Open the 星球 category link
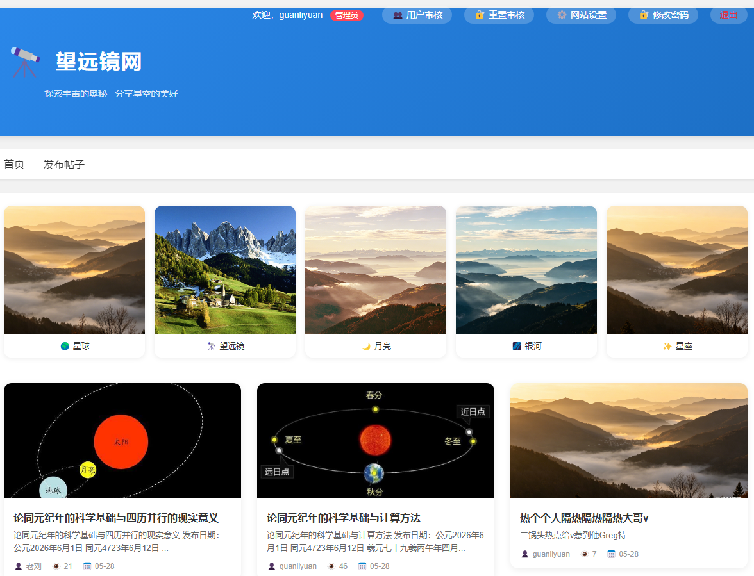Image resolution: width=754 pixels, height=576 pixels. [x=74, y=346]
